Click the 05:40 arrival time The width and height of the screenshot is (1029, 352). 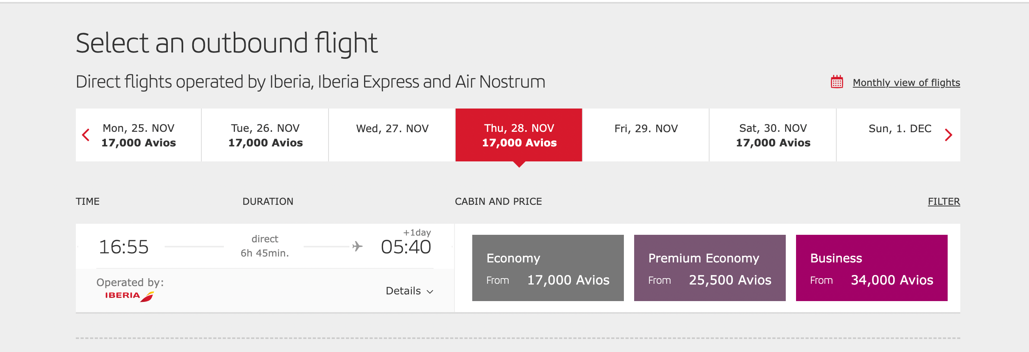click(x=406, y=247)
